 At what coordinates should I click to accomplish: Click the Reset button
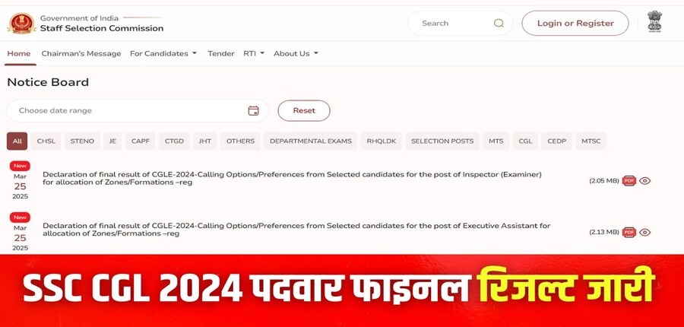point(304,110)
